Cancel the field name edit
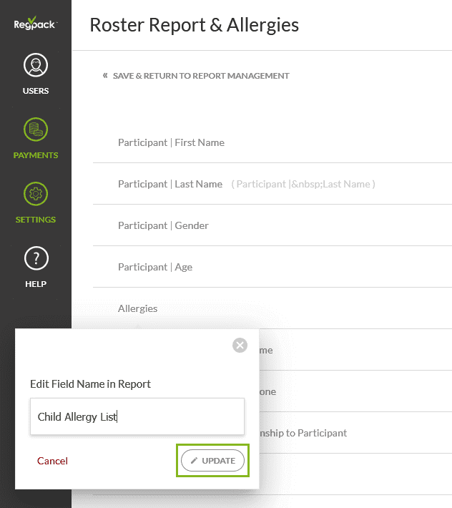The width and height of the screenshot is (452, 508). (x=52, y=461)
